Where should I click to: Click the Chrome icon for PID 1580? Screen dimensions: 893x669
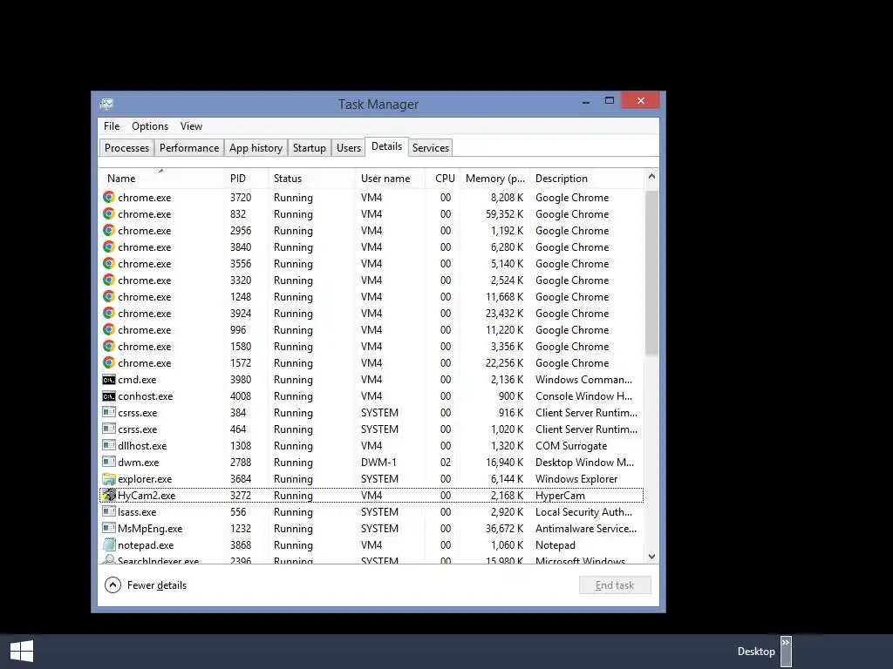click(109, 346)
